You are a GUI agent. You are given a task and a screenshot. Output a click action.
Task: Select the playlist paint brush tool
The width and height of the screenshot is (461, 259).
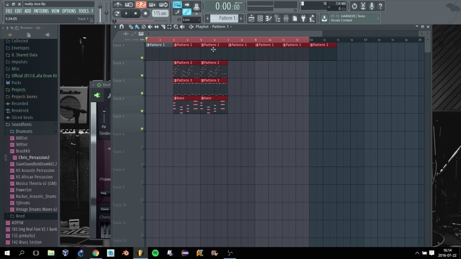pos(137,27)
